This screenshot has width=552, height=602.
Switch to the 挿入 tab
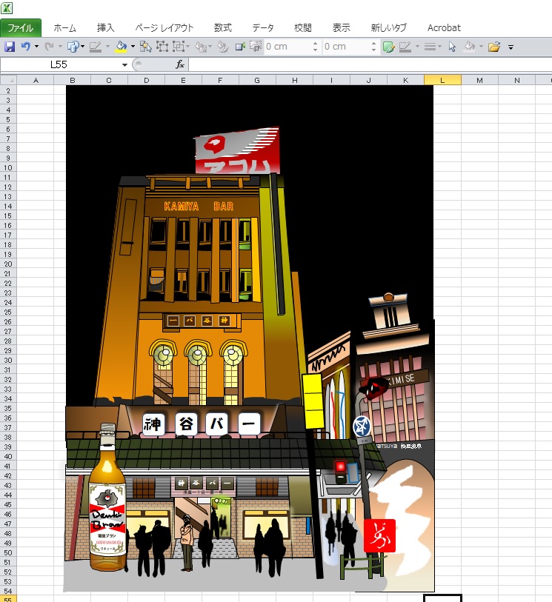(x=105, y=28)
